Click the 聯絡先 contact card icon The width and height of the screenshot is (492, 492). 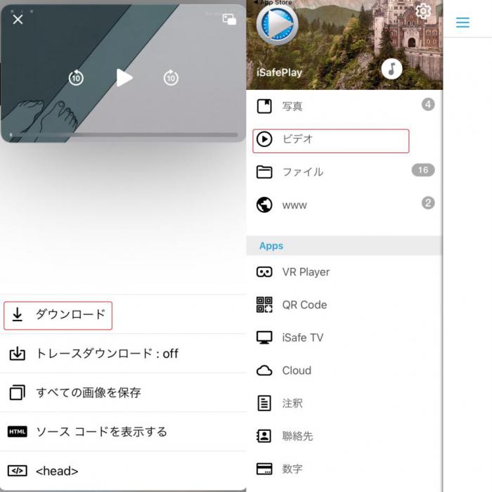264,436
